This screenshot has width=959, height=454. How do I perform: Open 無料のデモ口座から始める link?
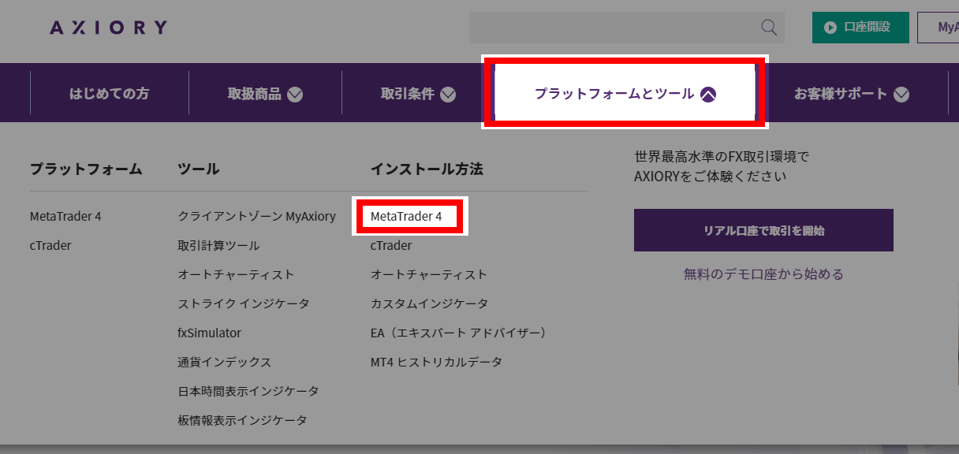click(763, 274)
